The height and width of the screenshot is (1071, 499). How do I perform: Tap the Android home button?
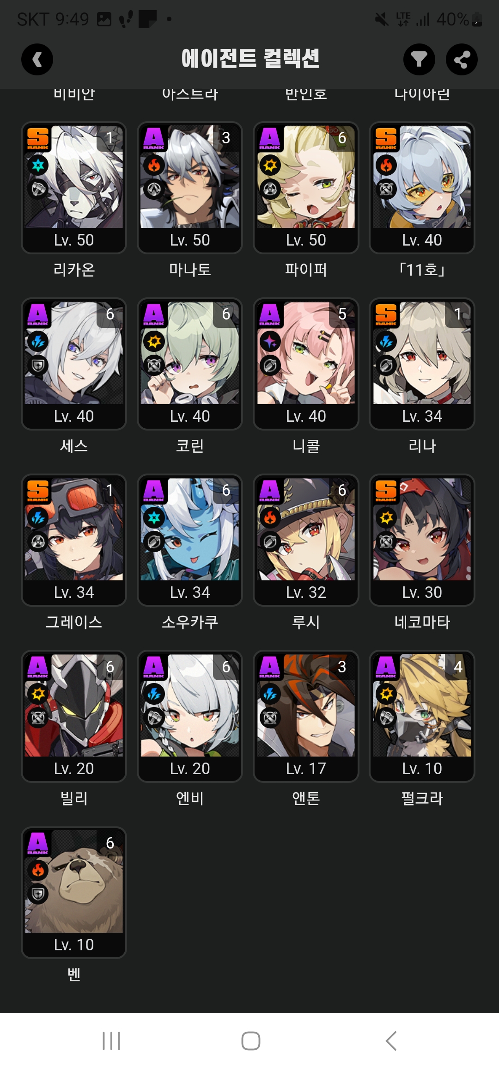point(250,1041)
